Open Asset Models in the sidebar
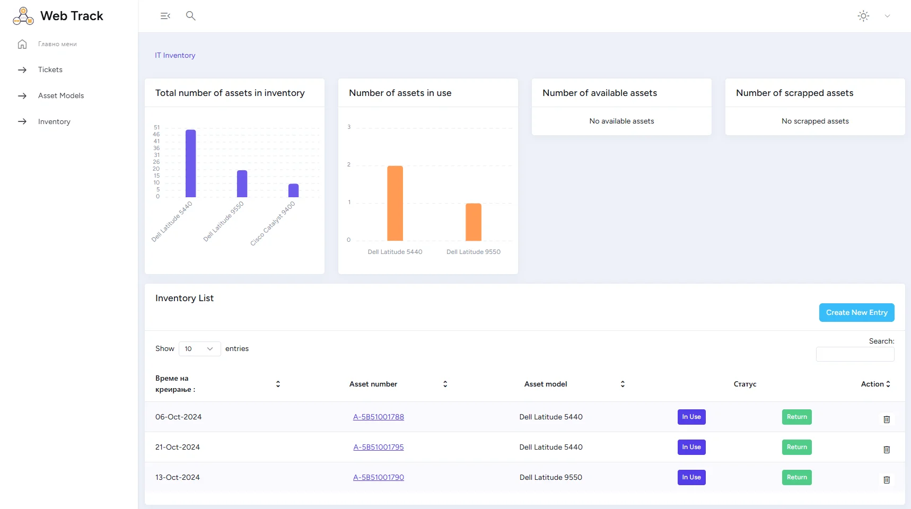Image resolution: width=911 pixels, height=509 pixels. pos(60,96)
